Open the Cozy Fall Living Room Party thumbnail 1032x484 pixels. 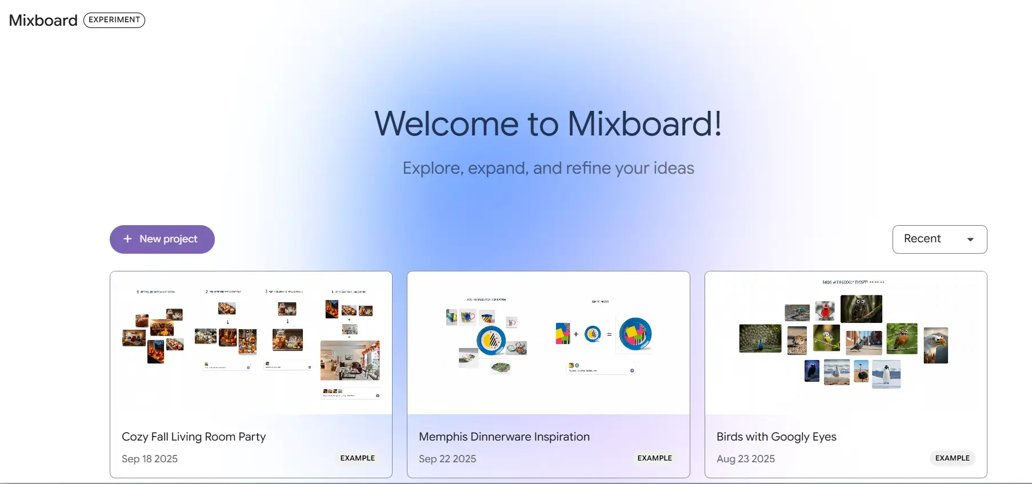pos(251,343)
